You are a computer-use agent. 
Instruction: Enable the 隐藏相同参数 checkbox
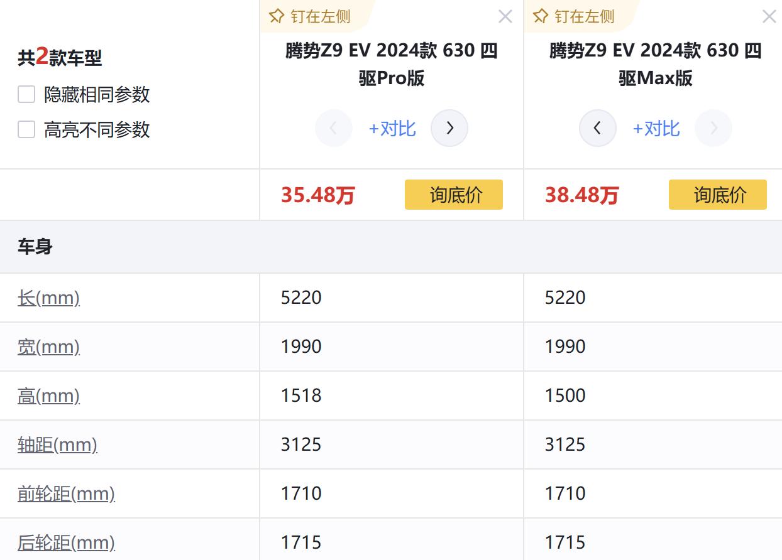click(x=26, y=95)
